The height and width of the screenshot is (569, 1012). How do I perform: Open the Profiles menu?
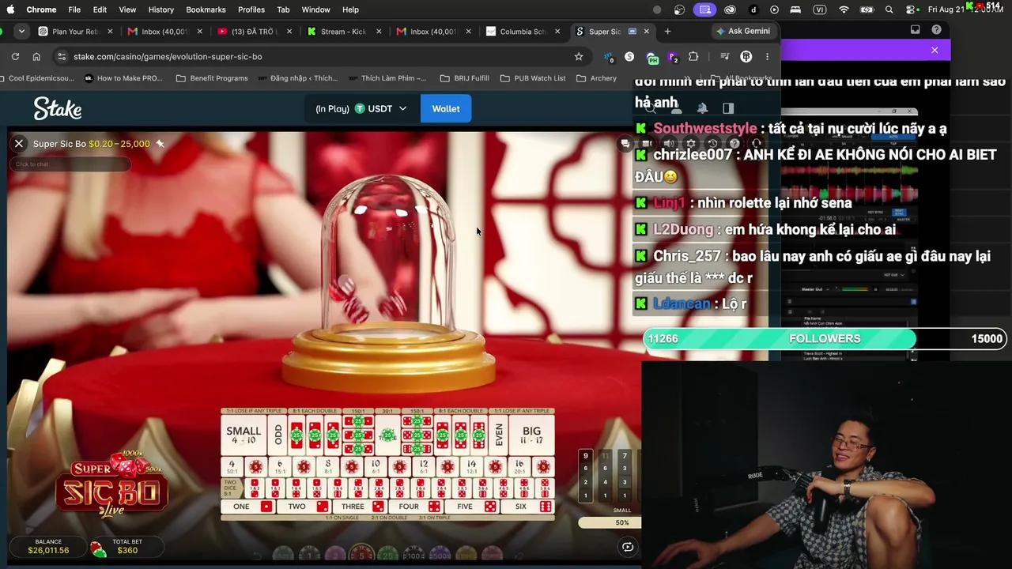[251, 9]
